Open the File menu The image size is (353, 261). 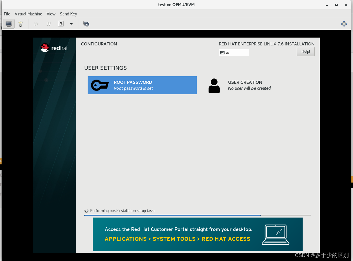[x=7, y=14]
